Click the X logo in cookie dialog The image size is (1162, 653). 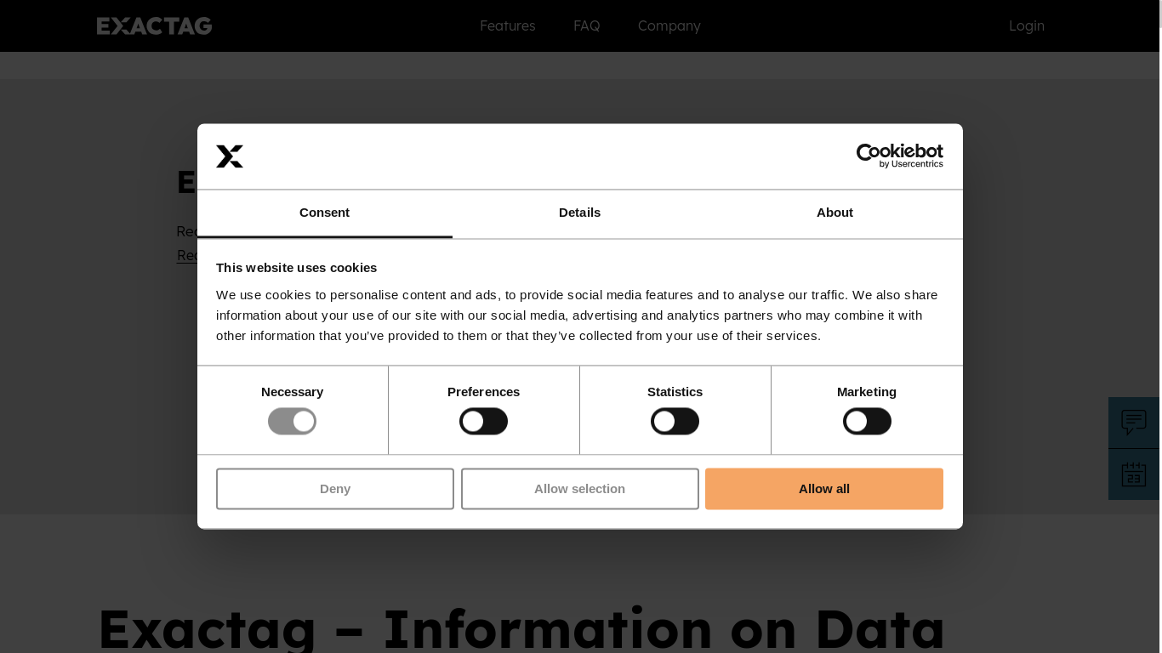(x=230, y=156)
